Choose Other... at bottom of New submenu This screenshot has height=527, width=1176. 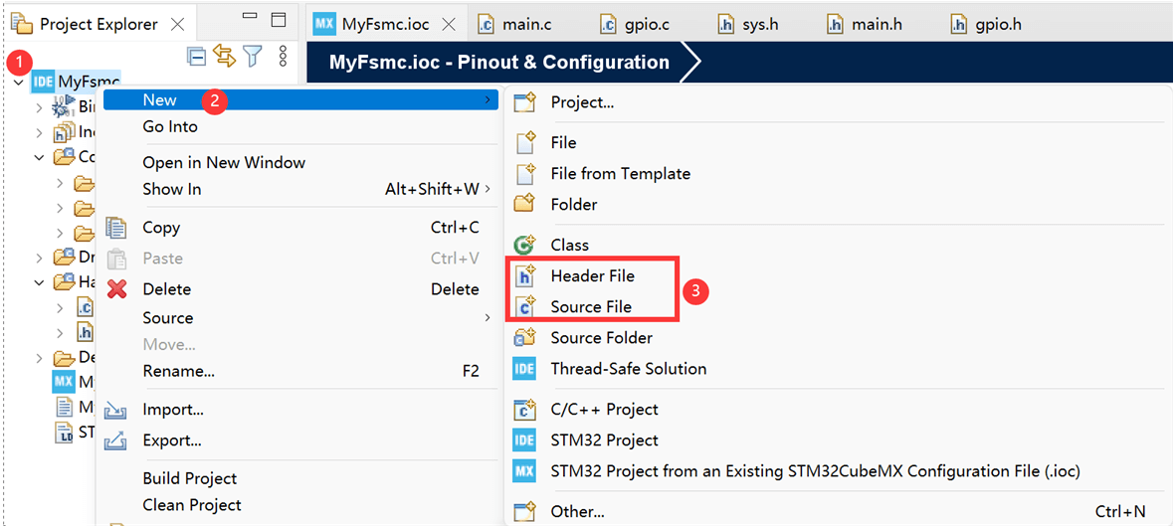tap(577, 512)
